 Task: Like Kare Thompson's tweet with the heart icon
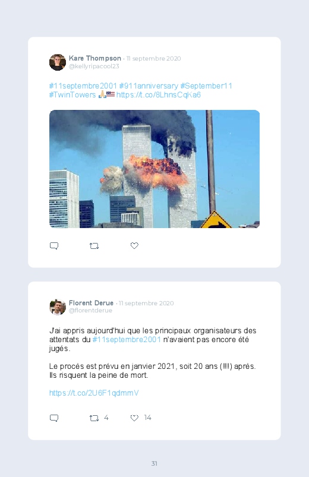[134, 245]
